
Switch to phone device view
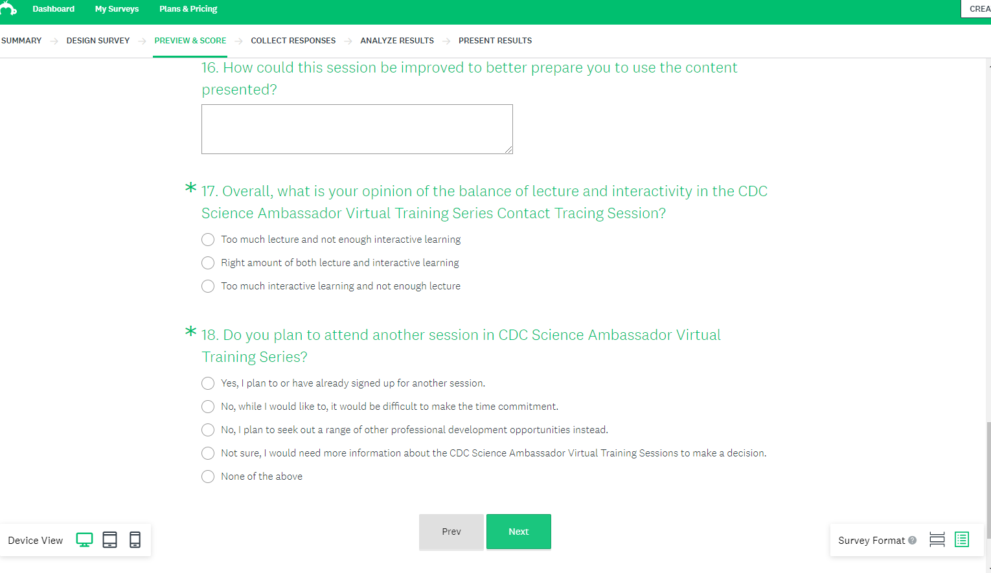click(x=135, y=540)
